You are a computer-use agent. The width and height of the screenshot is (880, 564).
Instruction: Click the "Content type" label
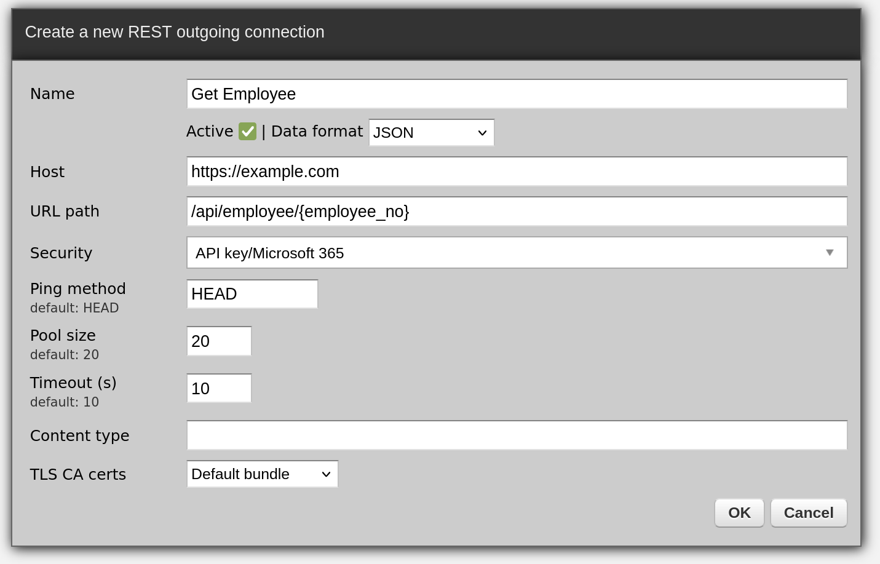pos(80,435)
